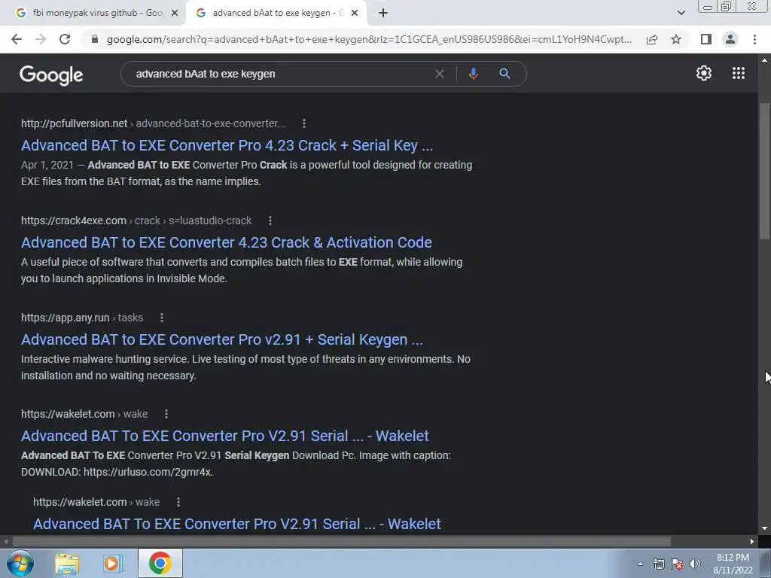771x578 pixels.
Task: Click the Chrome taskbar button
Action: point(160,563)
